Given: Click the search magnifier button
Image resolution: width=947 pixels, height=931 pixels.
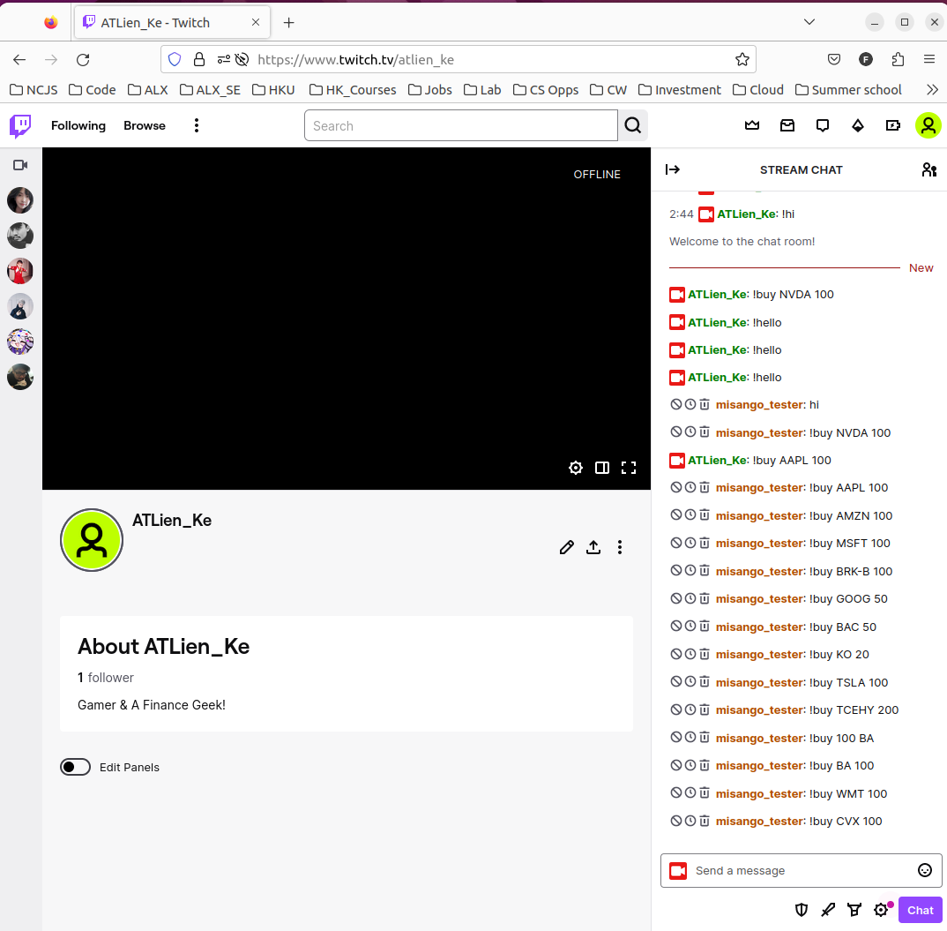Looking at the screenshot, I should 632,125.
